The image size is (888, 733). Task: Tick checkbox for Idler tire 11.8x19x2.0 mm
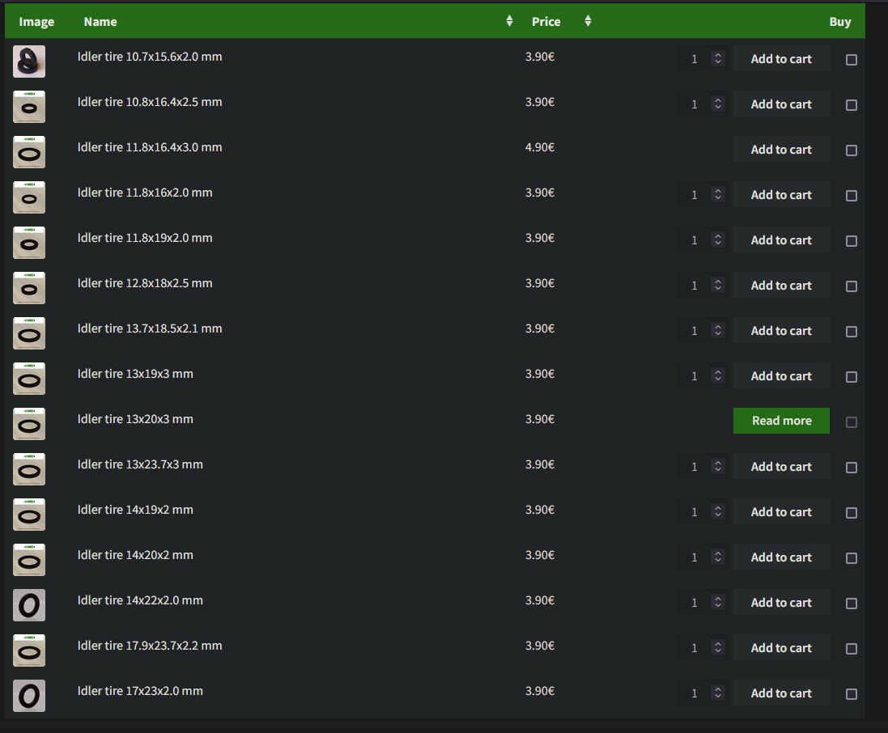[x=852, y=240]
